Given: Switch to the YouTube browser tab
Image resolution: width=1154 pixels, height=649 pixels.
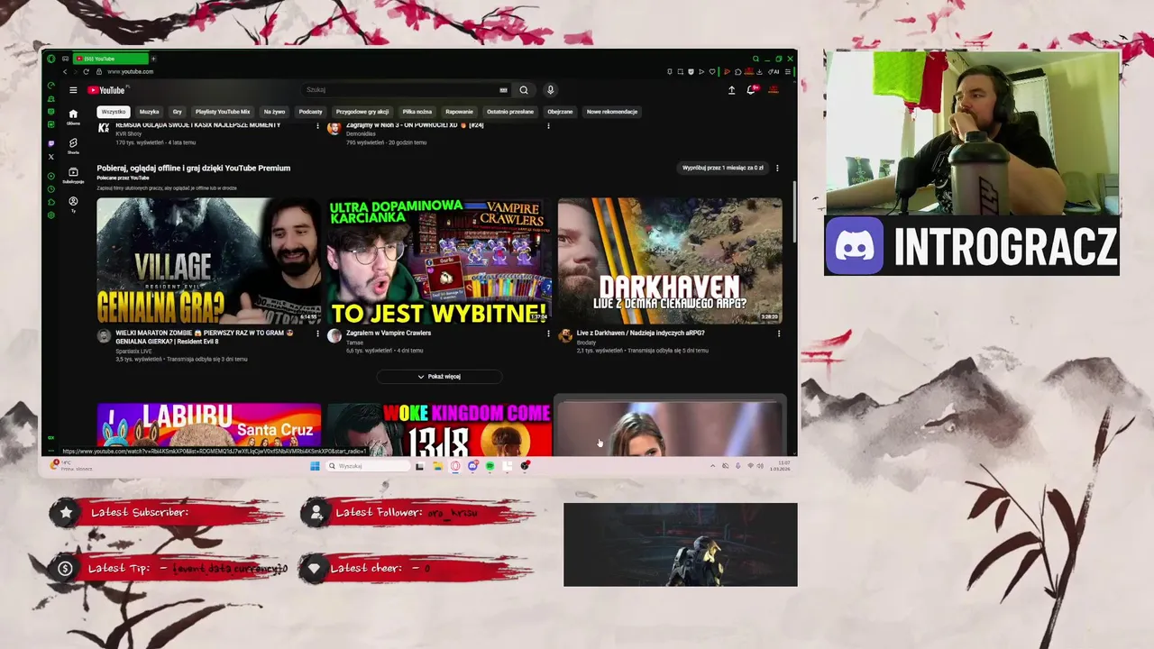Looking at the screenshot, I should (x=110, y=59).
